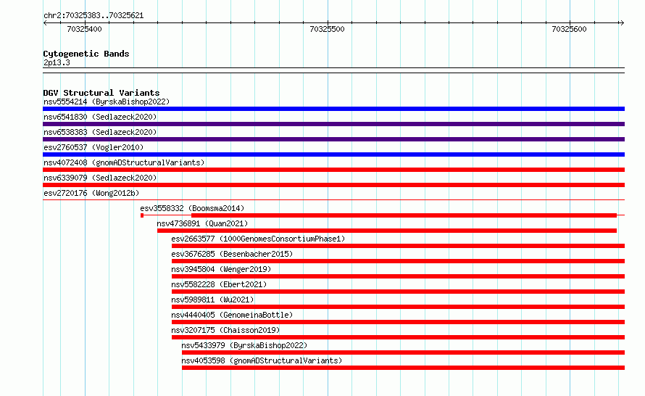Click the red bar under nsv5582228
645x396 pixels.
tap(398, 292)
